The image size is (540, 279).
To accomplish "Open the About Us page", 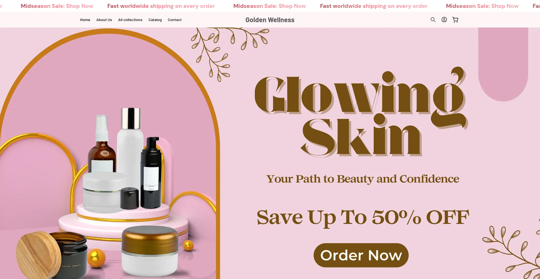I will pyautogui.click(x=104, y=20).
